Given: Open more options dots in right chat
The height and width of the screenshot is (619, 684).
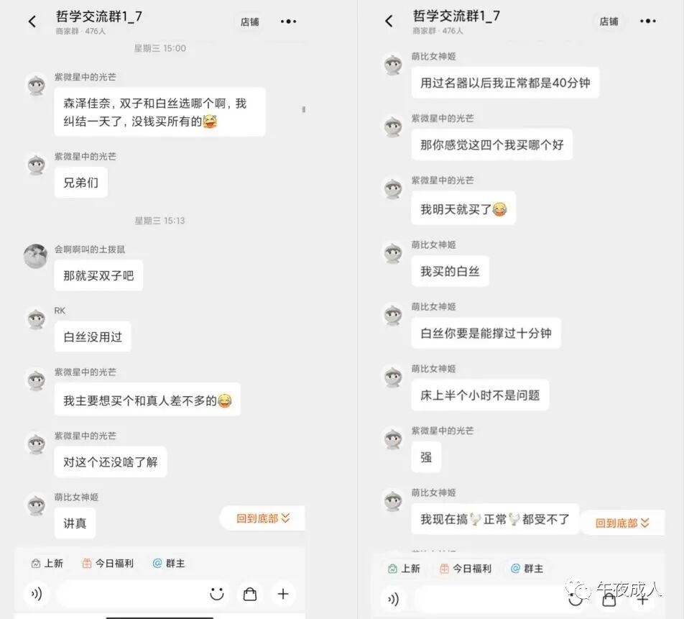Looking at the screenshot, I should 648,21.
